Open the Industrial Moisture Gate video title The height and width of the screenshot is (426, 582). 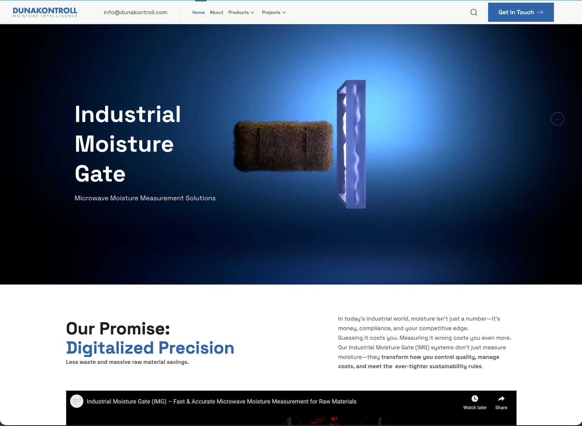coord(221,401)
